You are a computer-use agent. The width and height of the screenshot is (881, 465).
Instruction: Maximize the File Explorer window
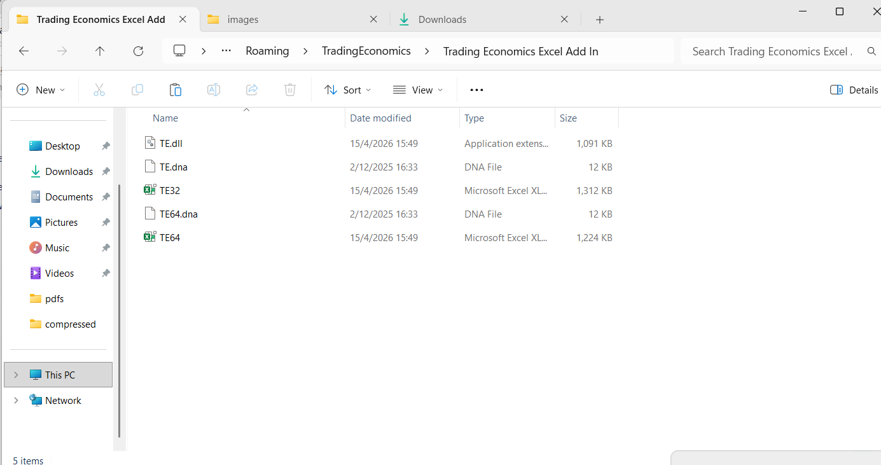click(840, 11)
